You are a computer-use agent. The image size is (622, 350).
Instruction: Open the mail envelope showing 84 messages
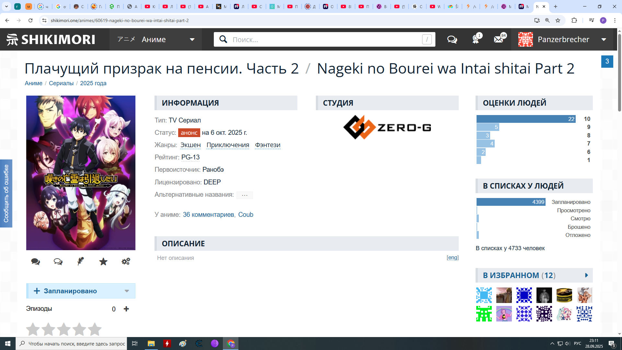499,40
